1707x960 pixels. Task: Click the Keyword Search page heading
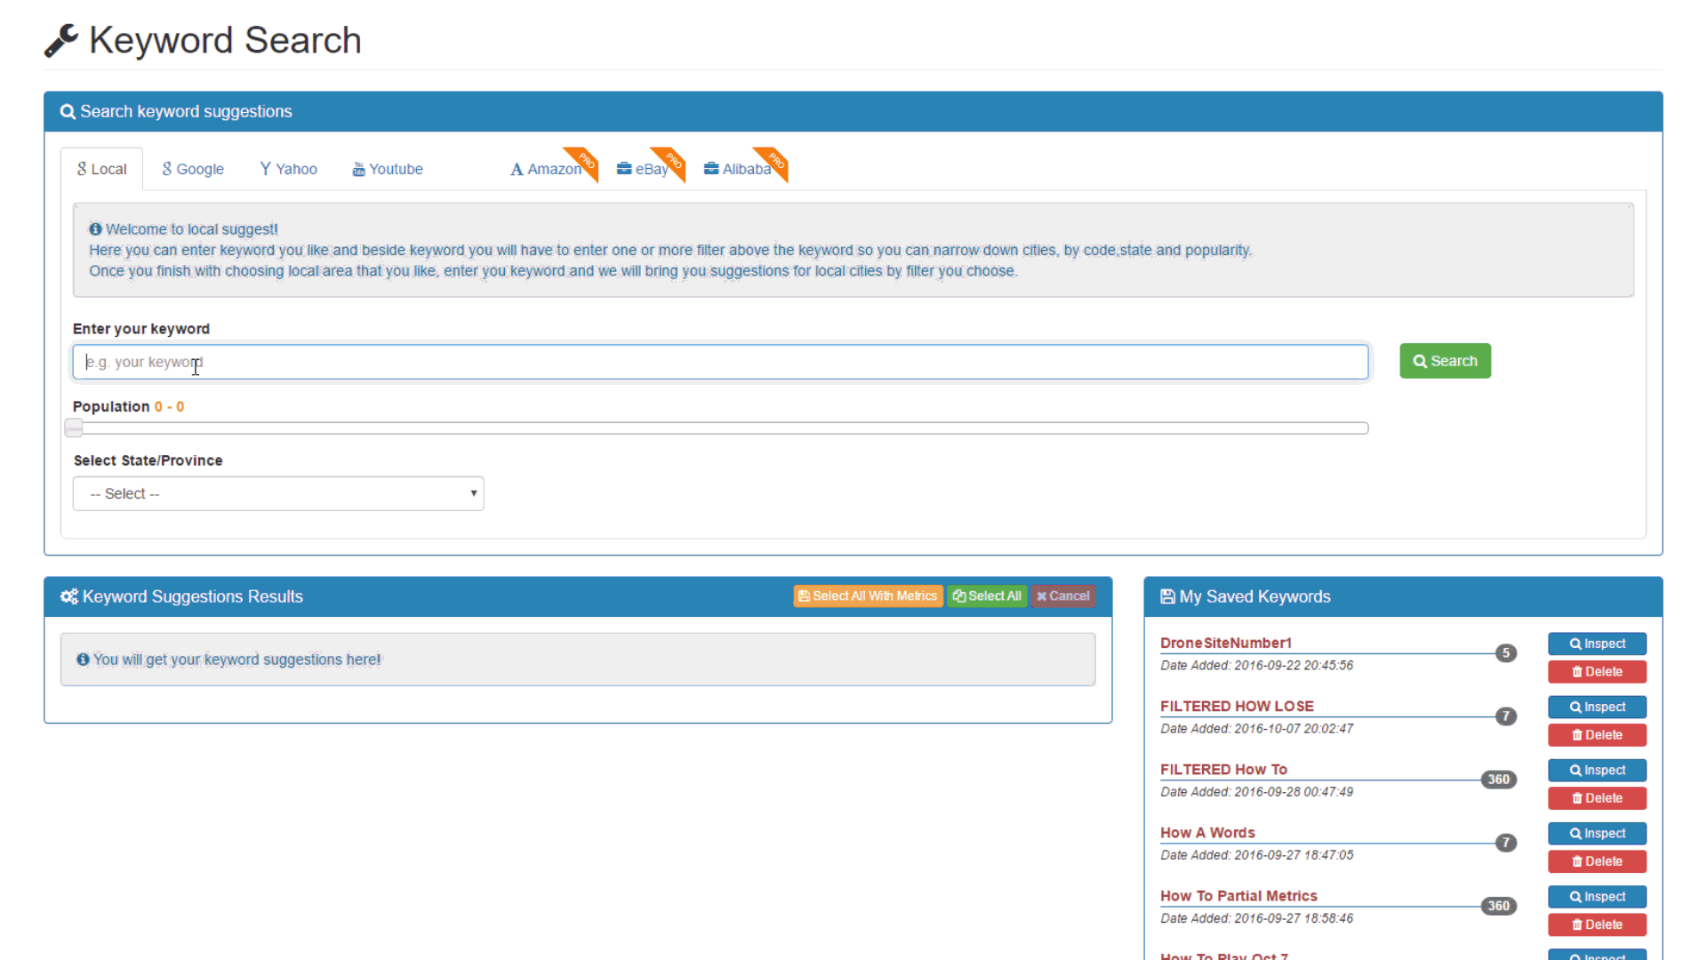coord(225,41)
